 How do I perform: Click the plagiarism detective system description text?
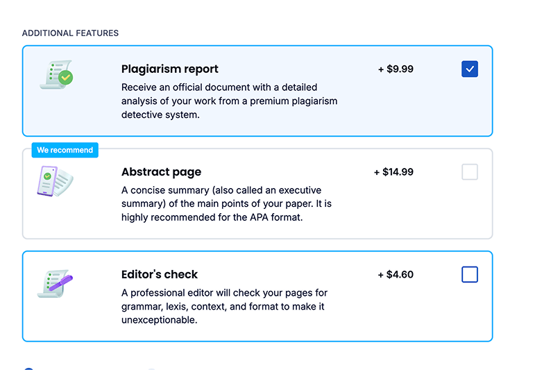[229, 101]
